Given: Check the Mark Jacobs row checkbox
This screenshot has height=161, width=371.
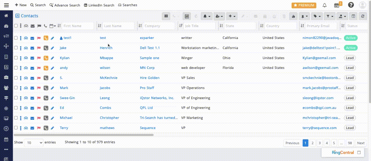Looking at the screenshot, I should 16,88.
